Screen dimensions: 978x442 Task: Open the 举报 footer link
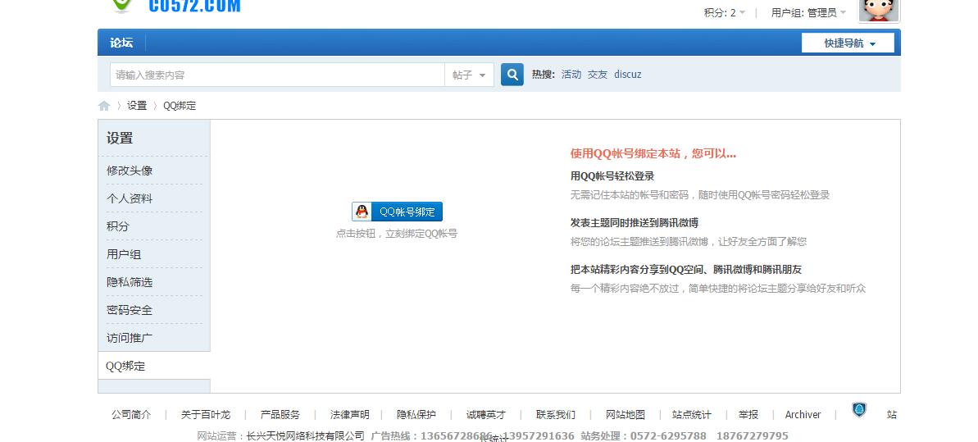point(748,415)
